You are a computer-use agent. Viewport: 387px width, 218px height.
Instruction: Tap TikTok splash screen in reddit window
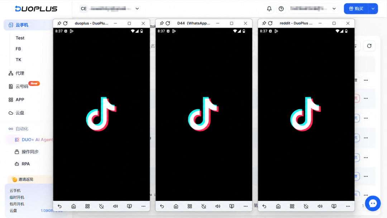click(306, 114)
